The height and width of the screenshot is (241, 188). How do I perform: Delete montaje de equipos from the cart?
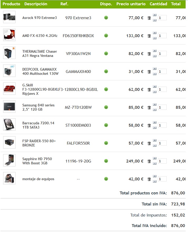click(x=149, y=179)
